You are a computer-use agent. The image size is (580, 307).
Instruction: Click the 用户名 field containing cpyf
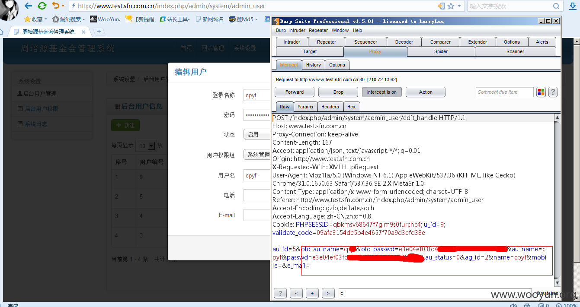(x=257, y=176)
